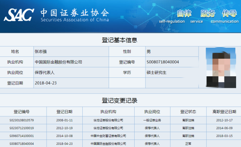Viewport: 241px width, 147px height.
Task: Select the date 2014-10-08
Action: [x=64, y=136]
